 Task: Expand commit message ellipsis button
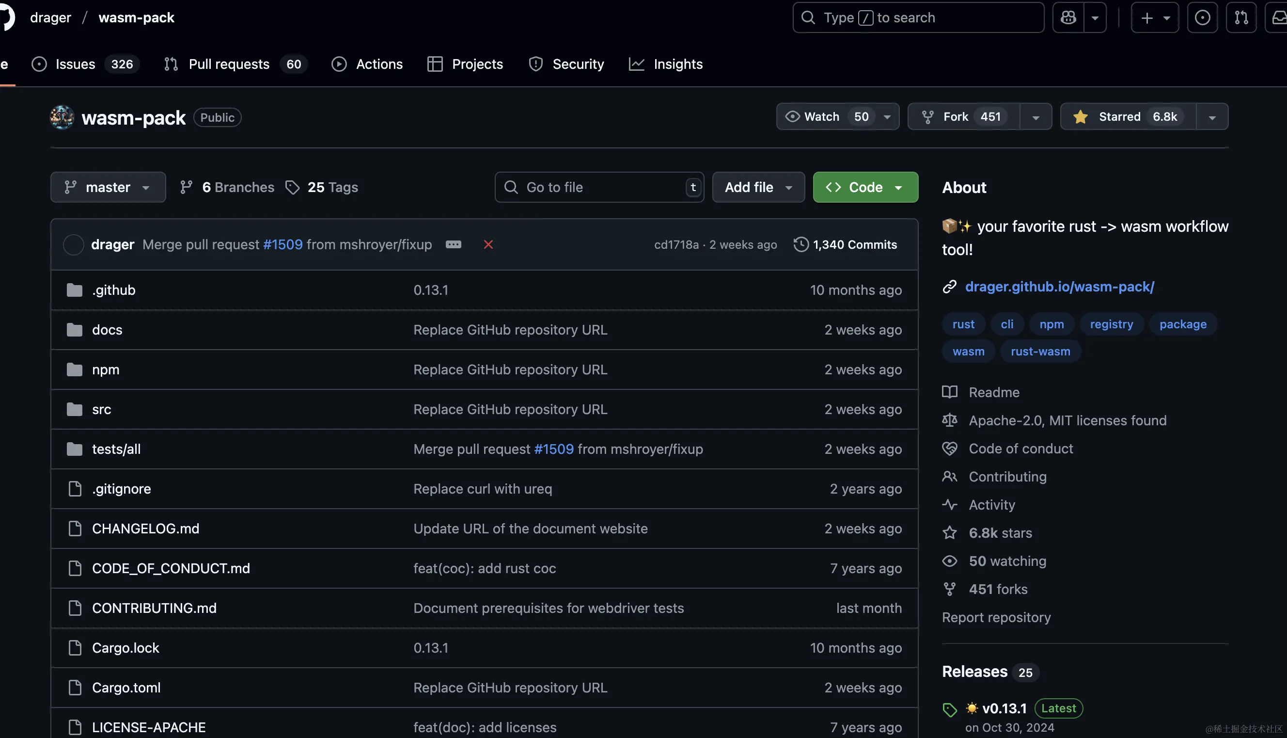454,244
